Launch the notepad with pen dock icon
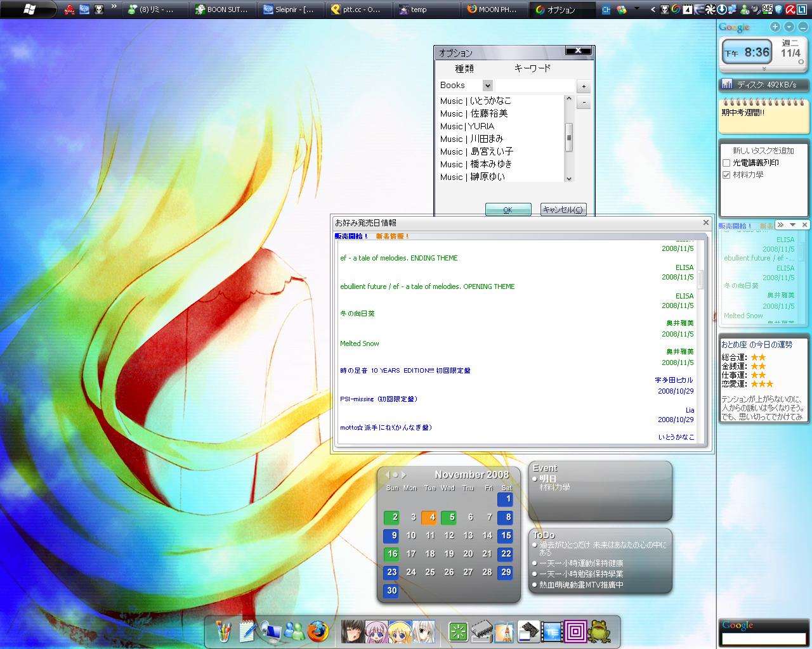 (x=247, y=631)
